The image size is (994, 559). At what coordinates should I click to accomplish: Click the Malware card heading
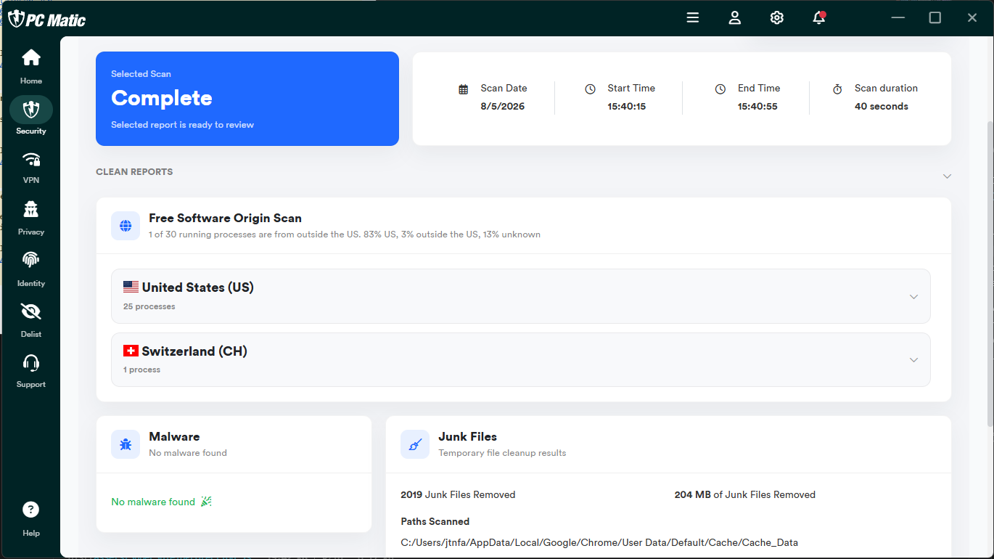point(174,436)
